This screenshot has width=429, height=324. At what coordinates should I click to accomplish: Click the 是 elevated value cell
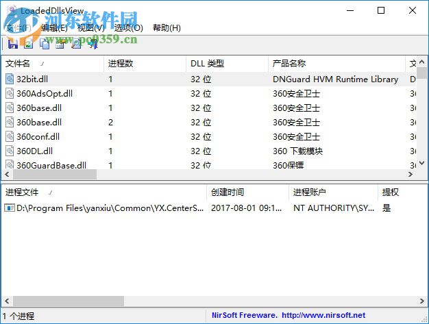(x=387, y=208)
